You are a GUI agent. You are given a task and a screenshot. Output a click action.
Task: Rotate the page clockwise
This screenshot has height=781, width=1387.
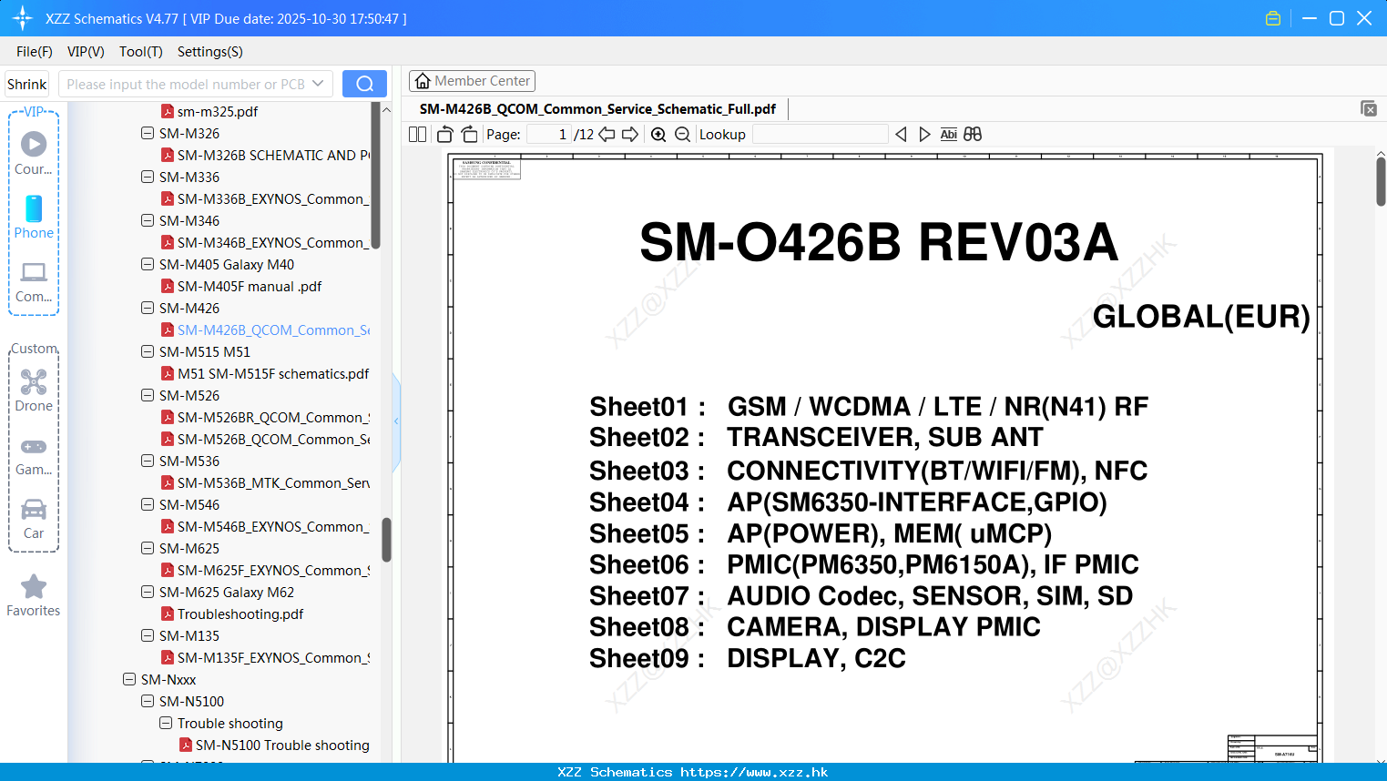[x=469, y=135]
